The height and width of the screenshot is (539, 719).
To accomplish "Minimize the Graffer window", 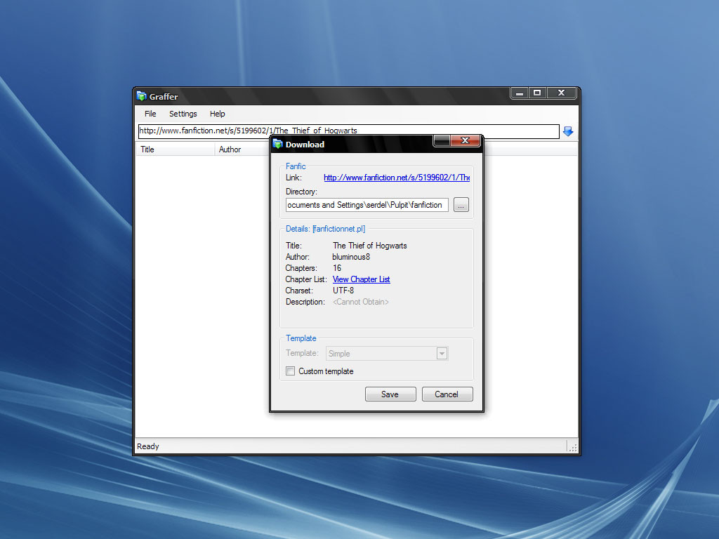I will point(519,93).
